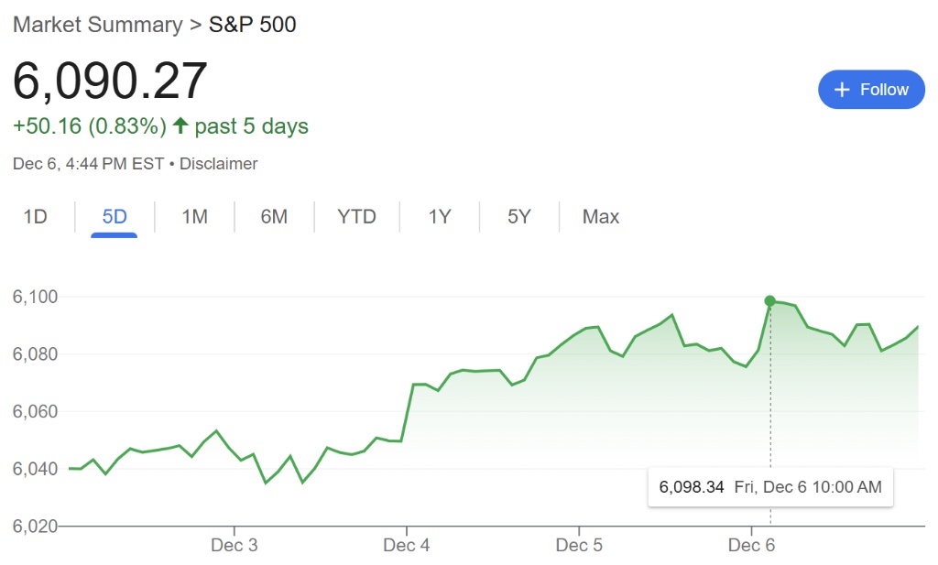Viewport: 938px width, 565px height.
Task: Click the green up arrow icon
Action: click(180, 125)
